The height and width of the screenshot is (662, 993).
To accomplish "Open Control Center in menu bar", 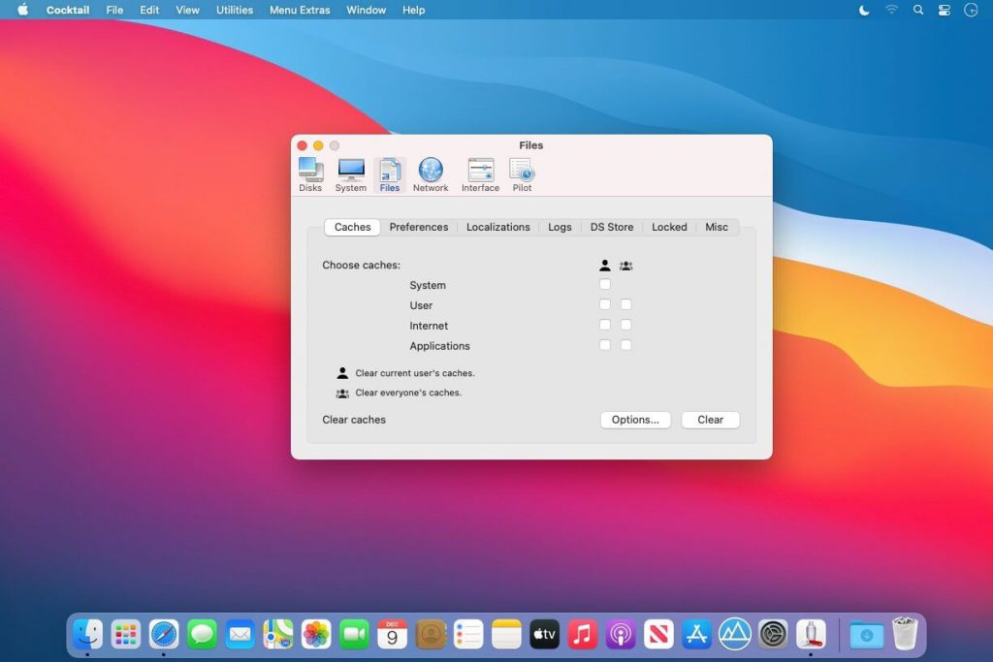I will (x=944, y=10).
